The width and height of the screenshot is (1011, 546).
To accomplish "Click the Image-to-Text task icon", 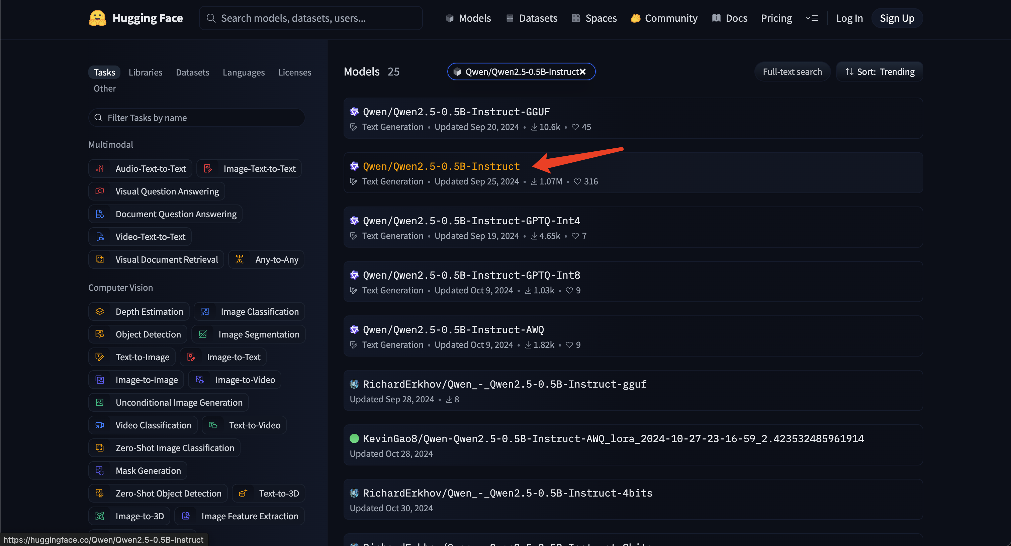I will point(191,357).
